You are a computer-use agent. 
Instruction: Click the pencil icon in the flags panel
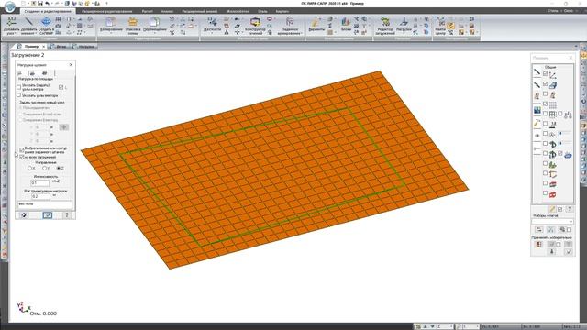tap(551, 209)
